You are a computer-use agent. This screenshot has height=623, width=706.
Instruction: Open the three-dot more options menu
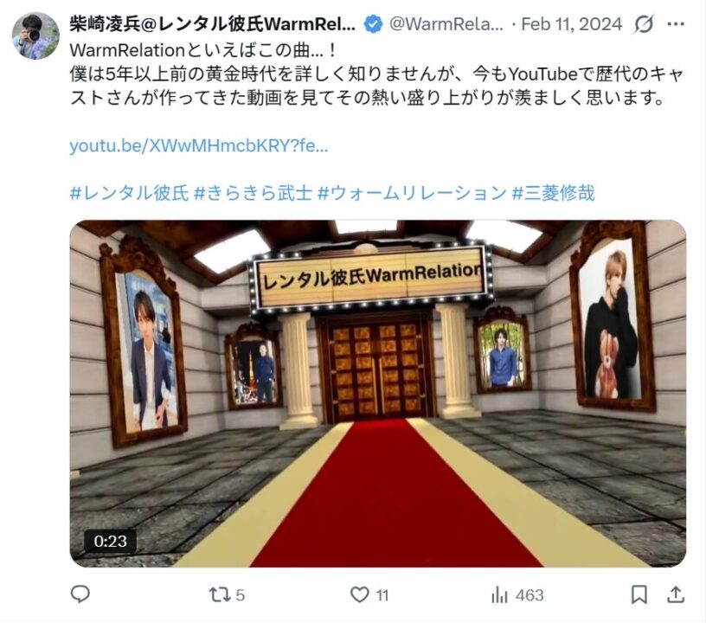coord(676,24)
